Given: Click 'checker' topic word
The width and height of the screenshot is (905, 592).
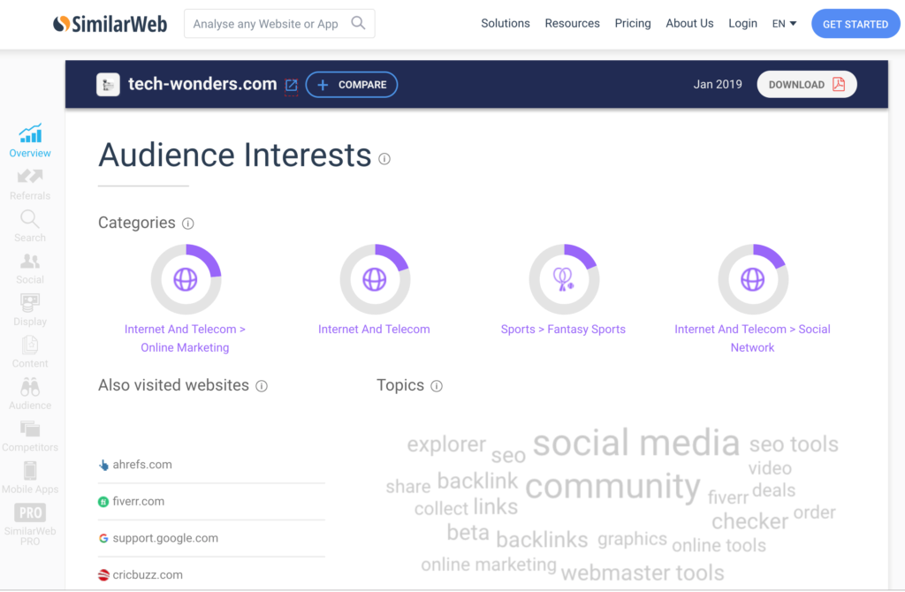Looking at the screenshot, I should (749, 521).
